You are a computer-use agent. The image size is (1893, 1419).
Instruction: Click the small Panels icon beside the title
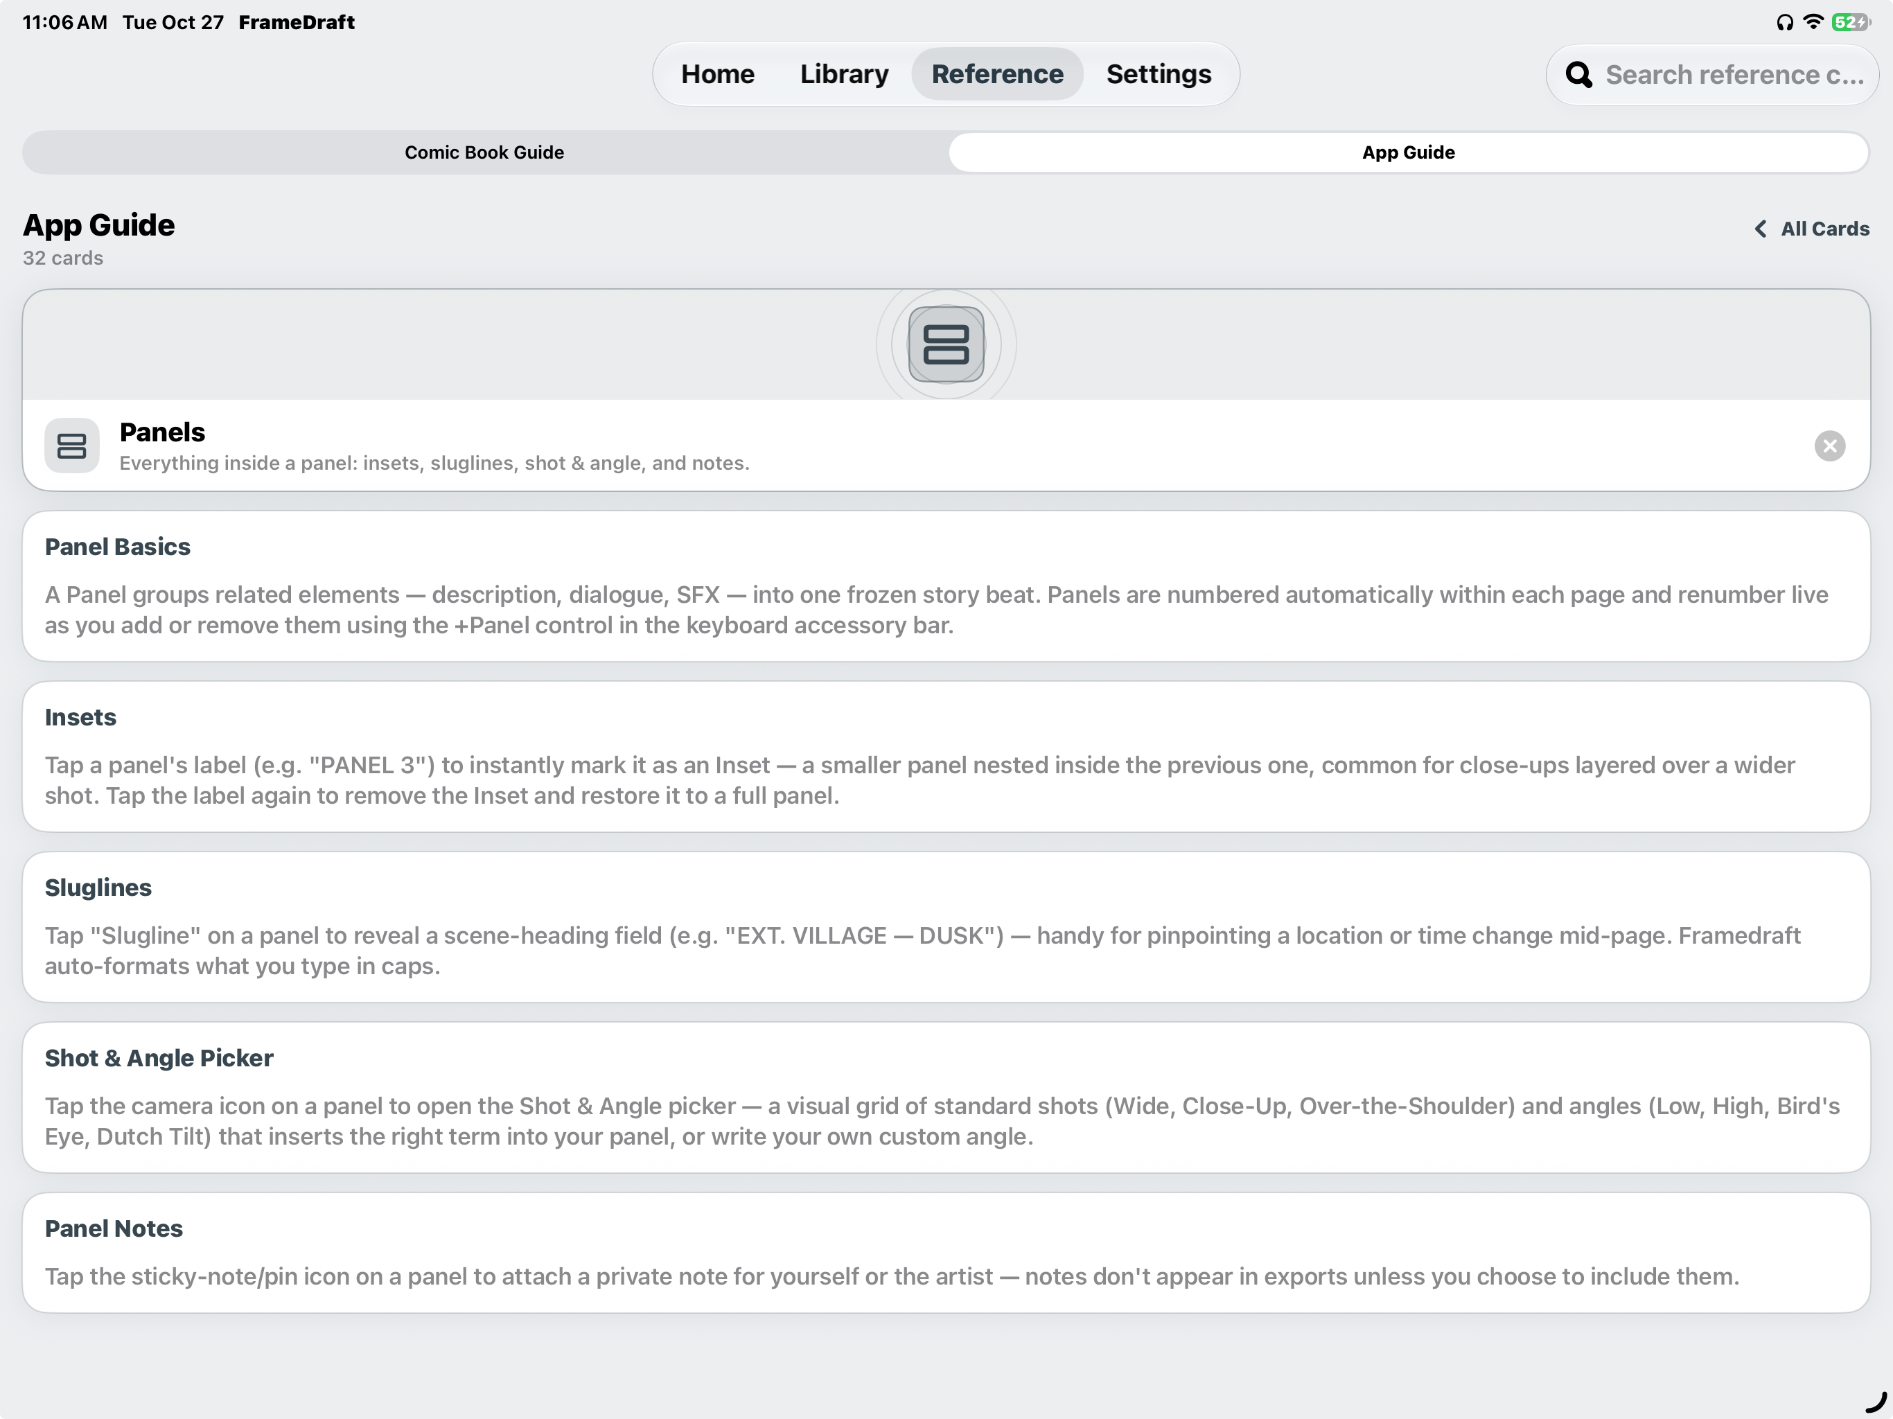72,445
